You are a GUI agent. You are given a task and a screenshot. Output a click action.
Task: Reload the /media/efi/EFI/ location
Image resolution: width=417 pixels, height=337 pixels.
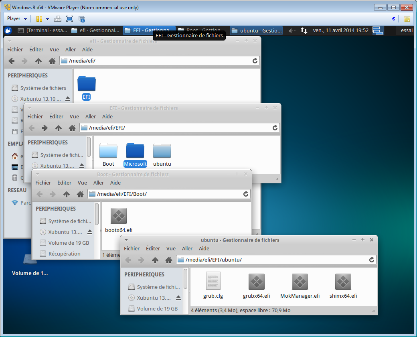(275, 128)
